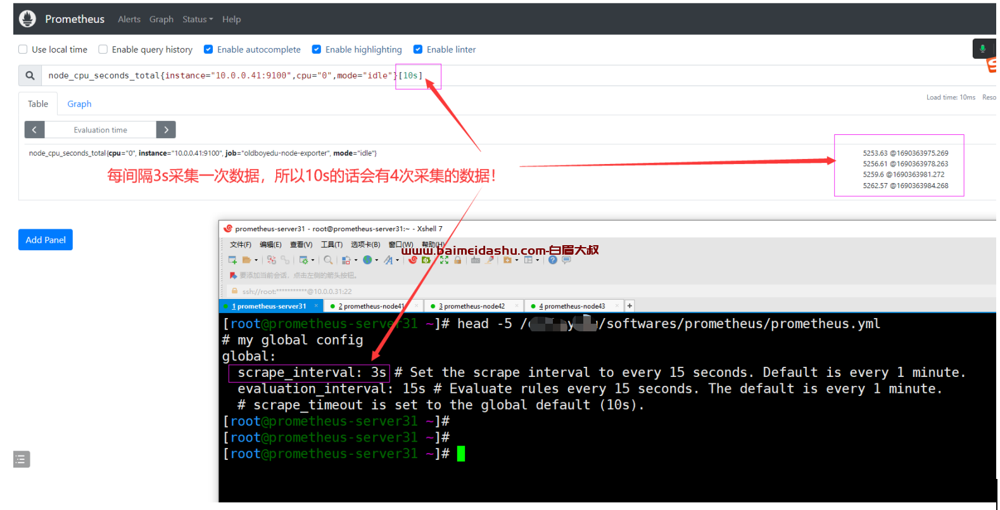Click the highlighter pen icon in Xshell toolbar
Image resolution: width=1000 pixels, height=510 pixels.
click(x=490, y=260)
